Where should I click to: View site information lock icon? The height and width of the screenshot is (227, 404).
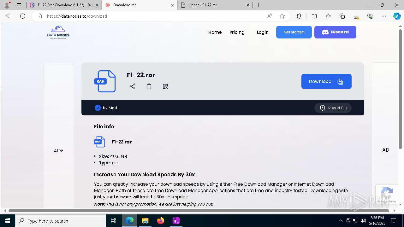(x=39, y=16)
